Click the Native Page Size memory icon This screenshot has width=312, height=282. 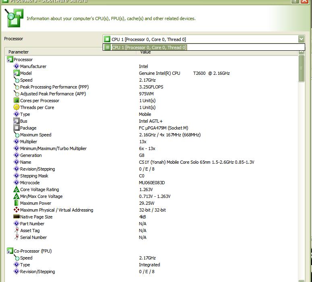17,216
